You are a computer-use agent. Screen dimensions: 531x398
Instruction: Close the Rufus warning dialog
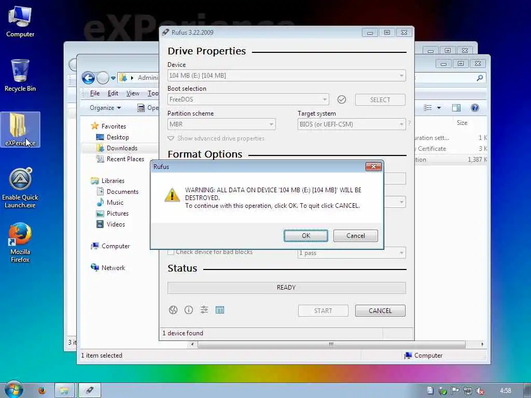373,166
